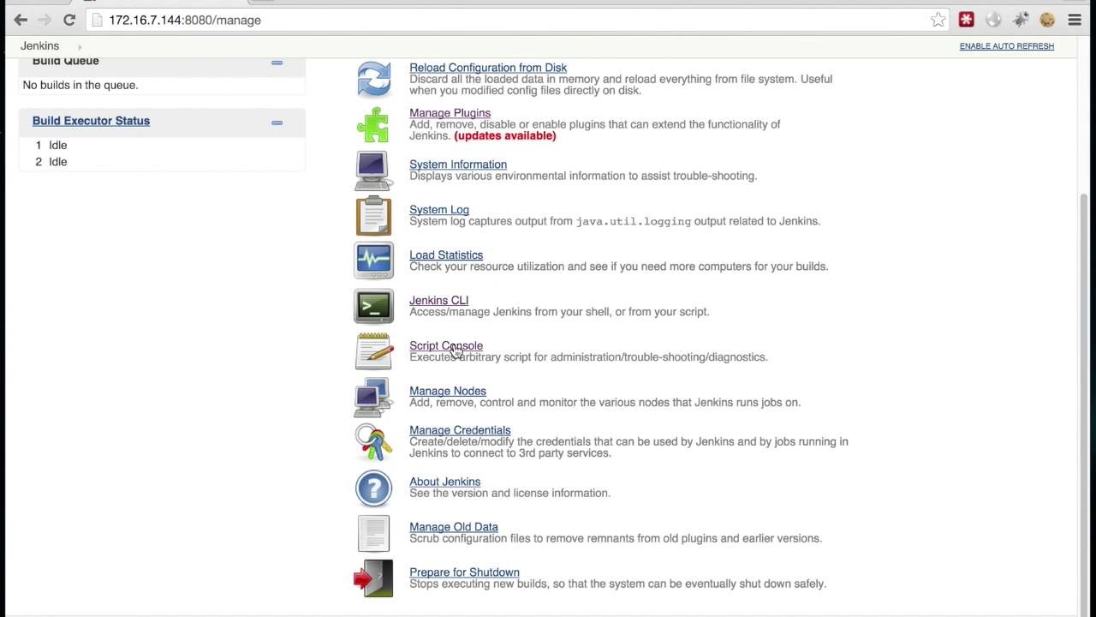This screenshot has height=617, width=1096.
Task: Click the gray globe extension icon
Action: 993,20
